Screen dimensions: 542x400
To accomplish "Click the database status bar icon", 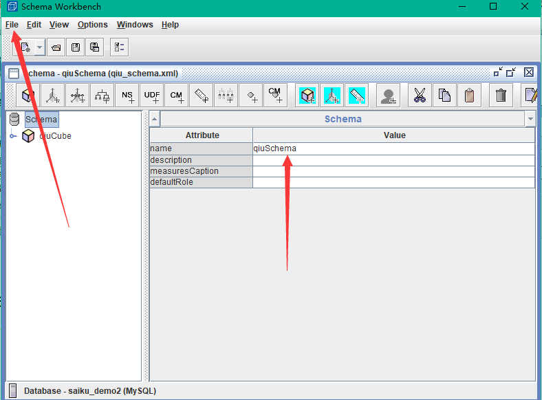I will tap(13, 391).
